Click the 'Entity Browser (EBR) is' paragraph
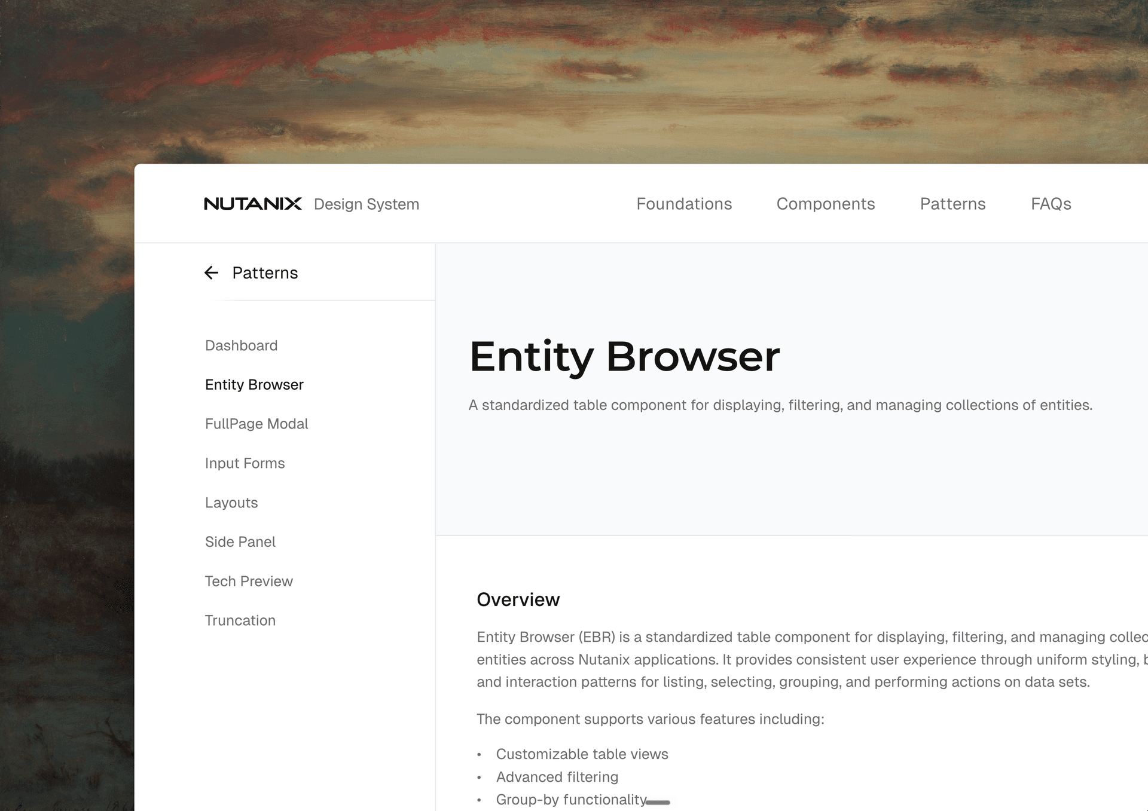Viewport: 1148px width, 811px height. coord(812,659)
